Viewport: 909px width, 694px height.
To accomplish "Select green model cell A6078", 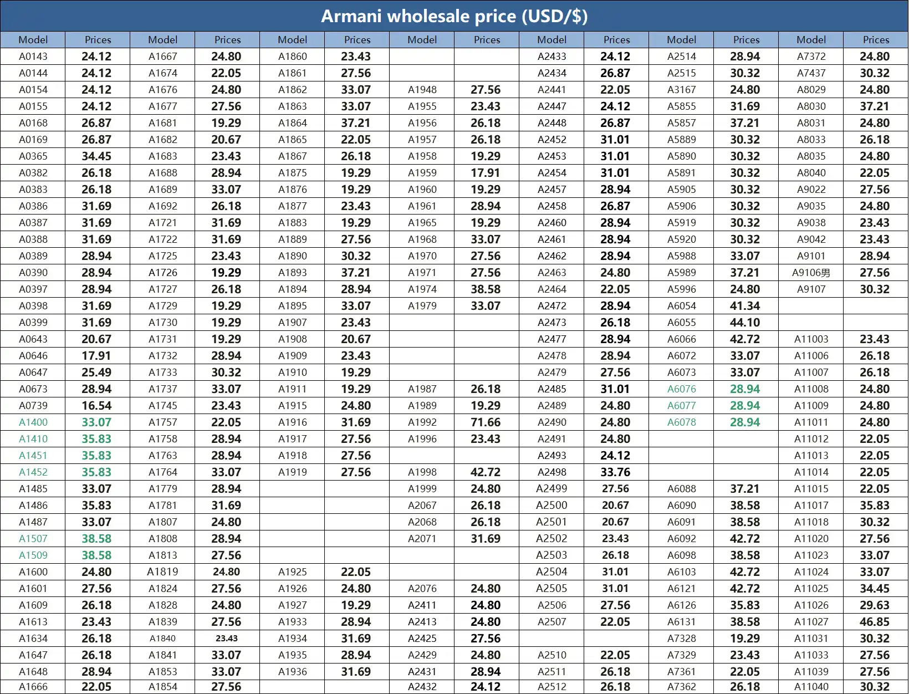I will pos(682,422).
